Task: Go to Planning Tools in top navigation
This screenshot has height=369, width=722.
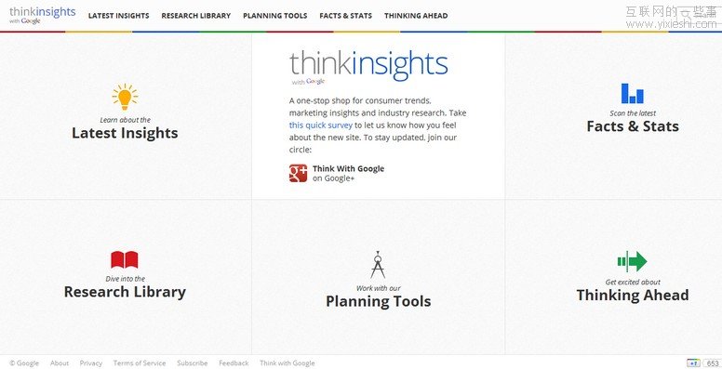Action: tap(274, 16)
